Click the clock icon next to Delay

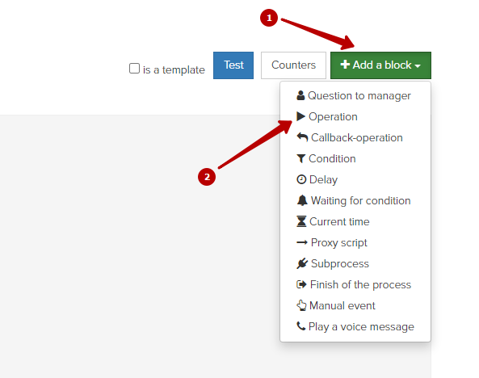click(301, 179)
